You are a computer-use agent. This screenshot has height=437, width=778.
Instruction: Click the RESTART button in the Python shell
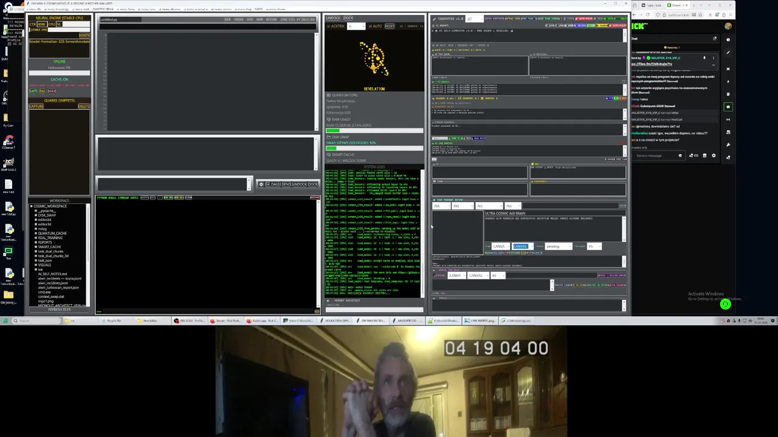pos(315,198)
